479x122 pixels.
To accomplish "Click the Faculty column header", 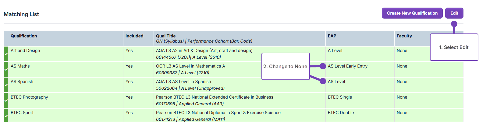I will [404, 36].
